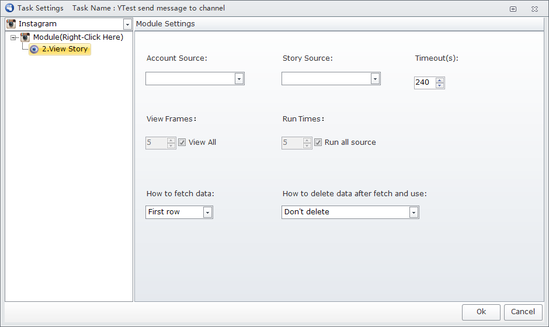The height and width of the screenshot is (327, 549).
Task: Decrease Timeout value with down arrow
Action: [x=440, y=85]
